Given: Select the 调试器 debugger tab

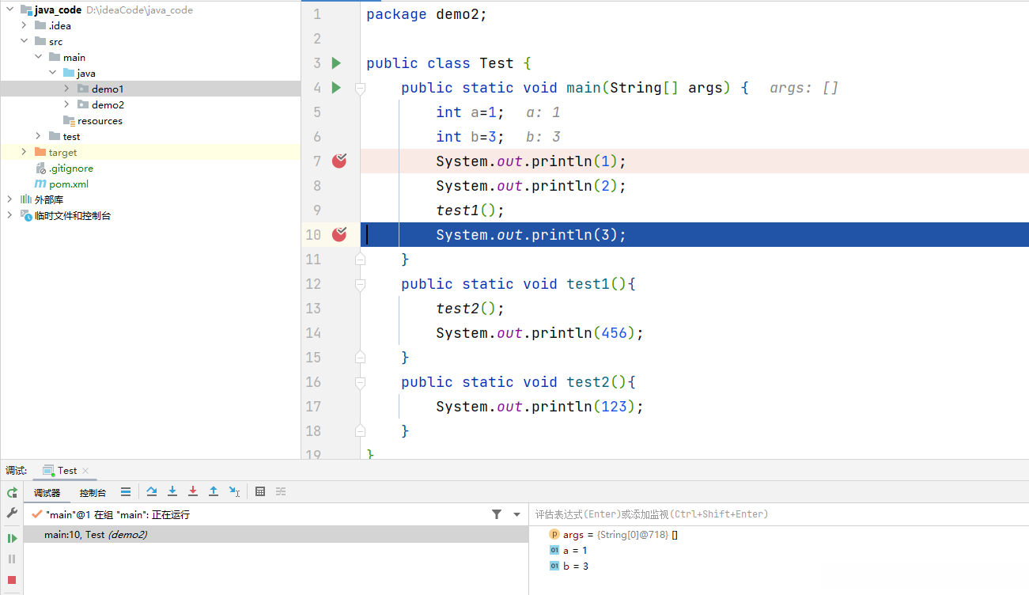Looking at the screenshot, I should 47,493.
